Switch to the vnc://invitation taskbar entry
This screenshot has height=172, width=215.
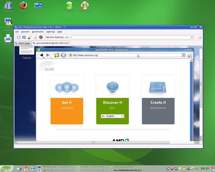click(x=126, y=170)
